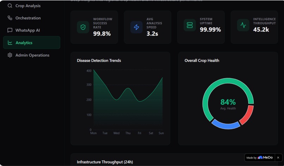The image size is (284, 166).
Task: Click the Infrastructure Throughput (24h) heading
Action: coord(105,162)
